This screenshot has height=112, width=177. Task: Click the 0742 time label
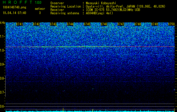pyautogui.click(x=36, y=24)
